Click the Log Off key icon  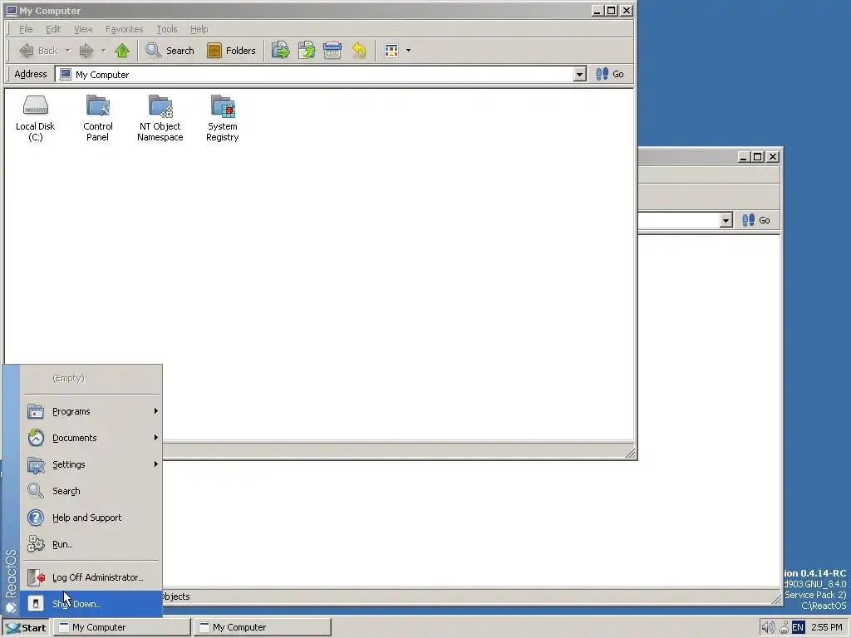pyautogui.click(x=36, y=577)
